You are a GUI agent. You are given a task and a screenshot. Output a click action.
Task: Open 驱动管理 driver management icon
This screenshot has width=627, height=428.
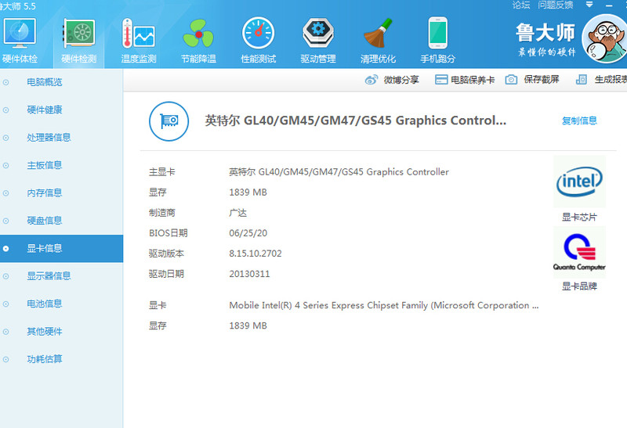(x=318, y=33)
